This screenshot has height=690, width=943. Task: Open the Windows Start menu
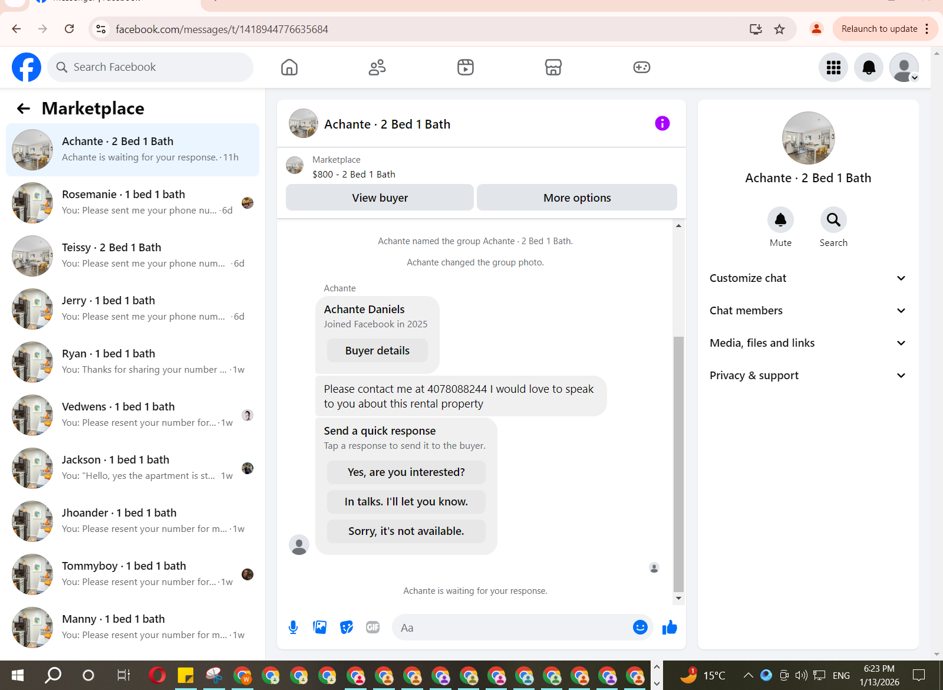pyautogui.click(x=18, y=675)
